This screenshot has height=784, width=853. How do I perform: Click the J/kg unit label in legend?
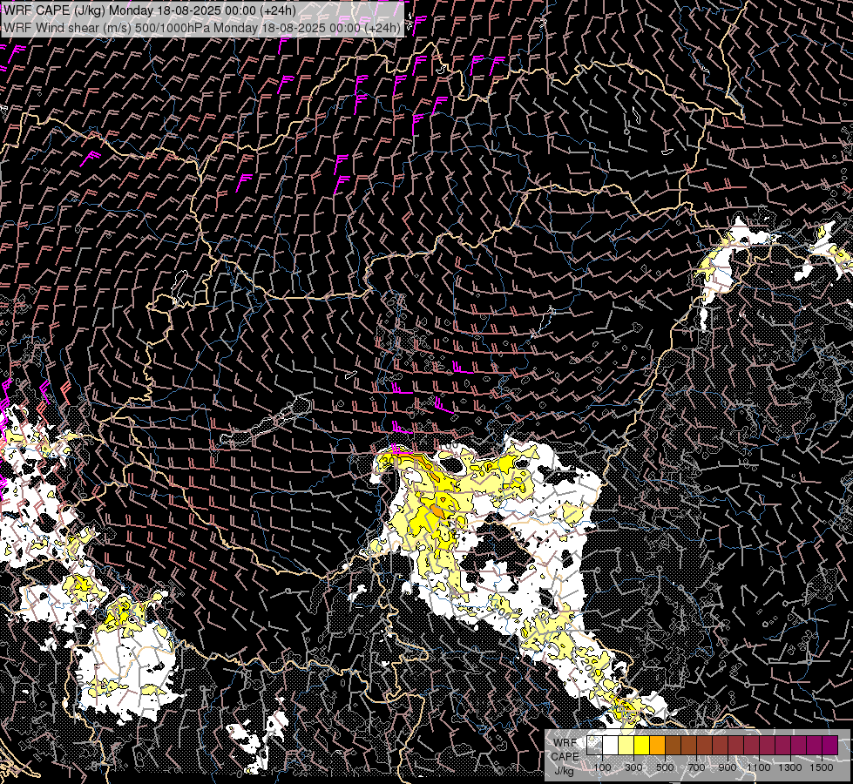point(565,770)
